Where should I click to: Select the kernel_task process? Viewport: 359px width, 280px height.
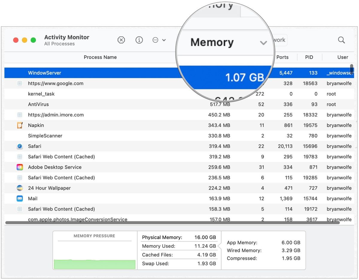point(41,94)
